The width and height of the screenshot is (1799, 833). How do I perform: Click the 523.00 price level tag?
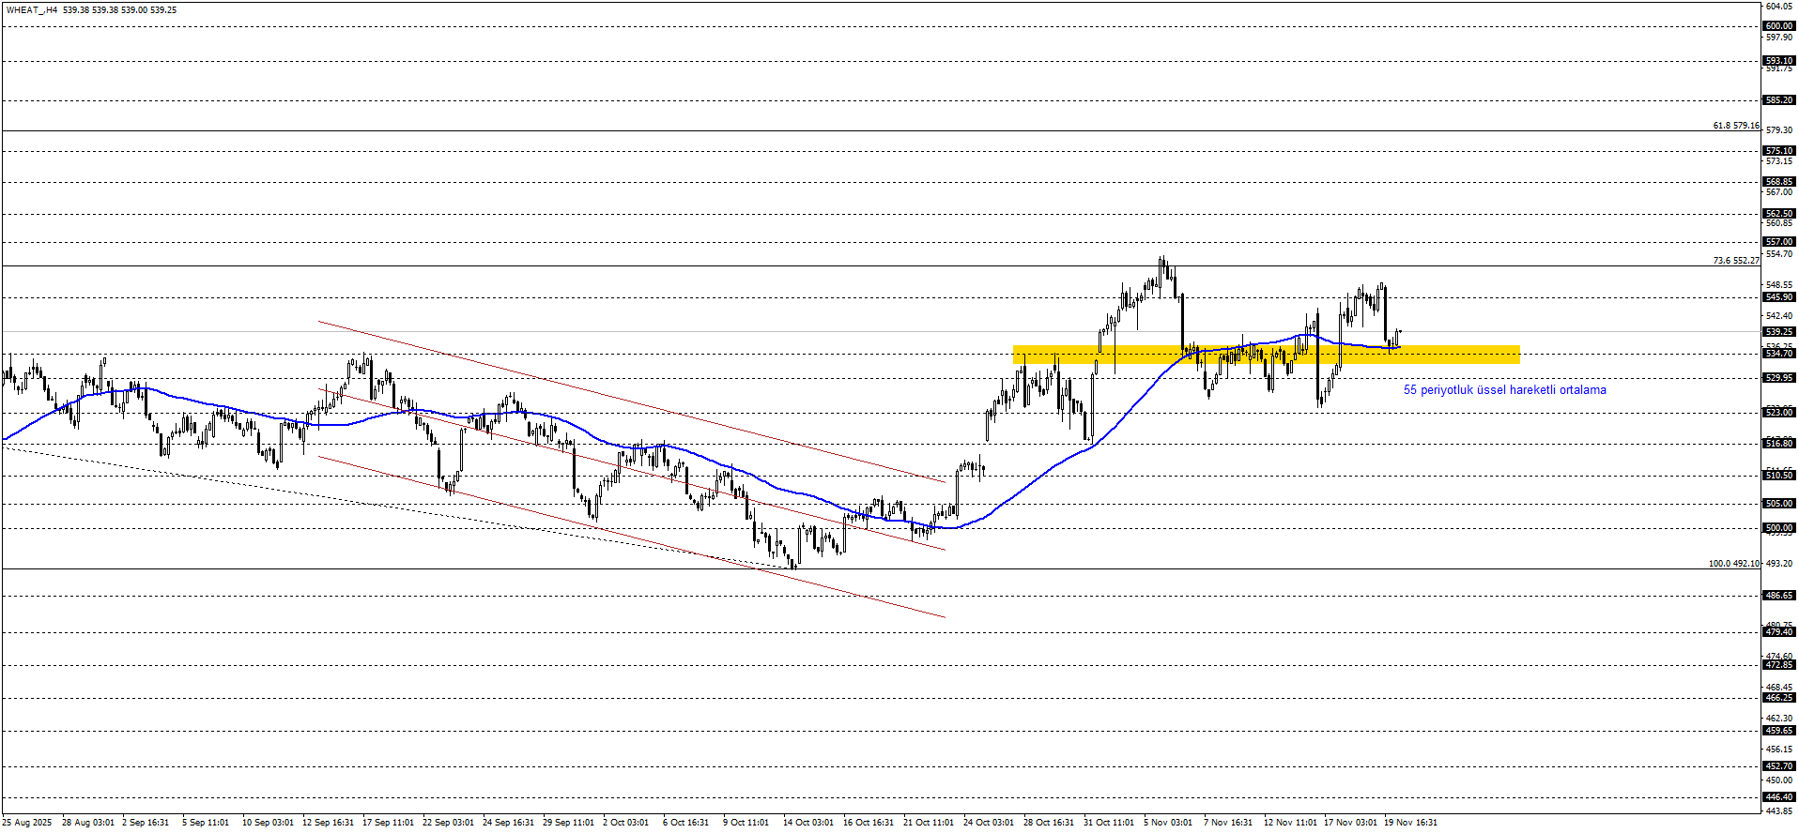[x=1779, y=413]
